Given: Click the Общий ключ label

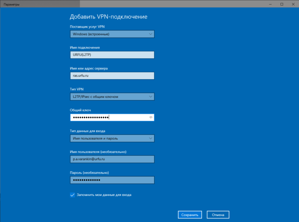Looking at the screenshot, I should click(x=80, y=110).
